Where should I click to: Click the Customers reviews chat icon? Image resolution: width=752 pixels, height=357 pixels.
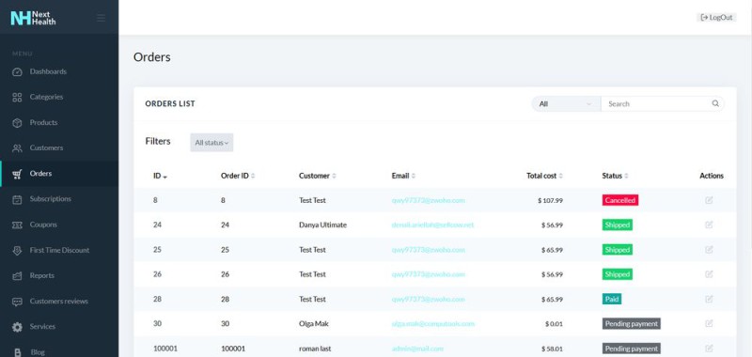(x=17, y=302)
